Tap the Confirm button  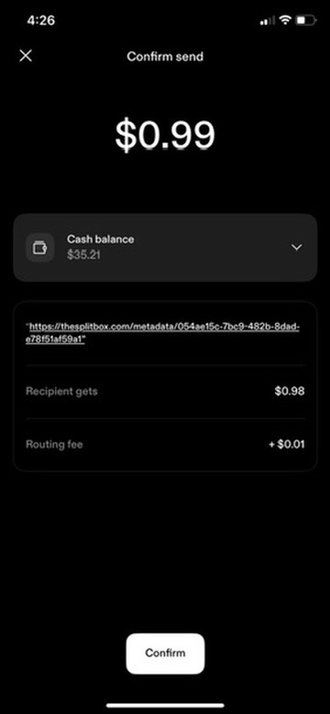(x=165, y=653)
